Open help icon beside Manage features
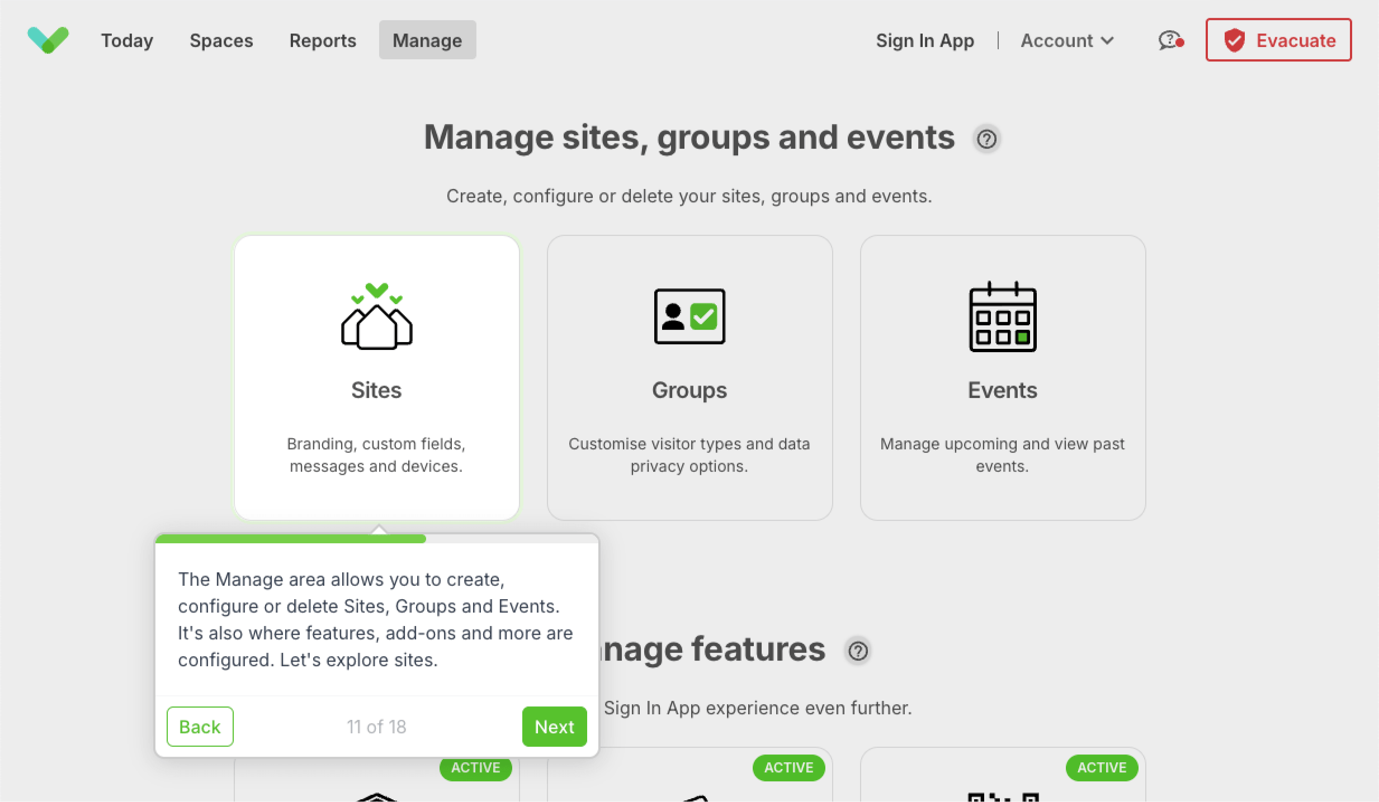Viewport: 1379px width, 802px height. pos(858,651)
